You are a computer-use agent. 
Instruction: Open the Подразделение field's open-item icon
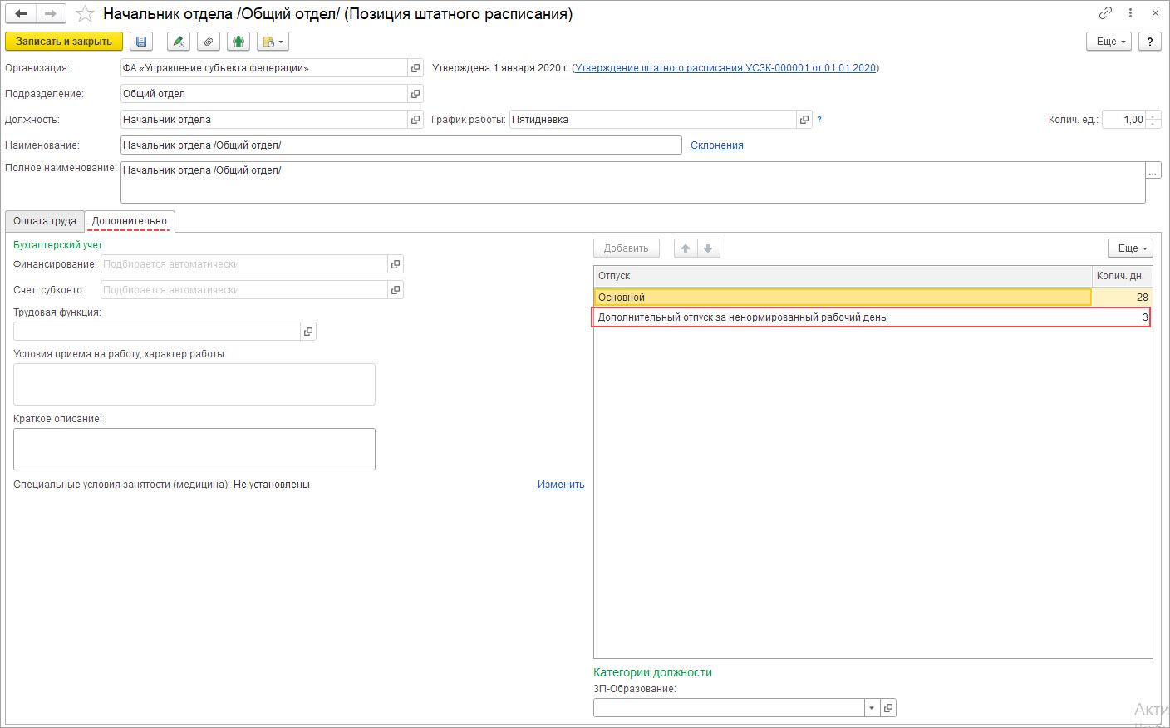coord(415,94)
